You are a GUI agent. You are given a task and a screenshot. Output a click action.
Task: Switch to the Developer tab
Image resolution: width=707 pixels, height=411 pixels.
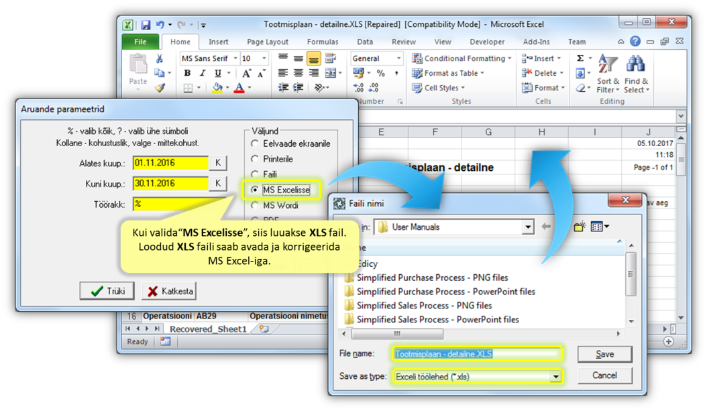click(487, 42)
